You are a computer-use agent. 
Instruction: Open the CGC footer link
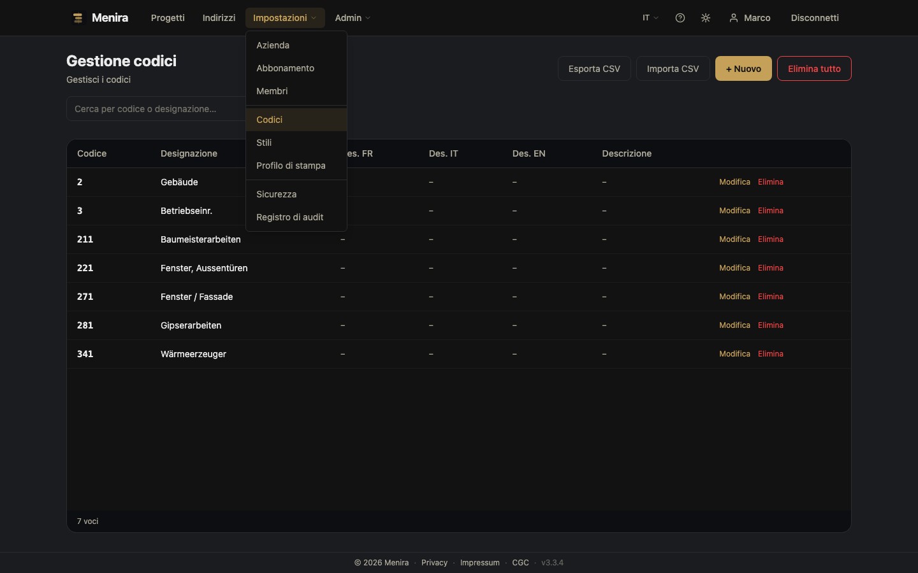point(520,563)
